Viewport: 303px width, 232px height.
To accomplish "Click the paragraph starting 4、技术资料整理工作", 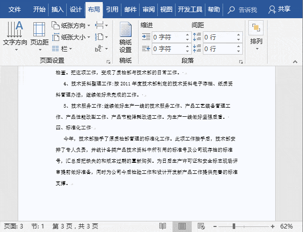I will [x=144, y=89].
